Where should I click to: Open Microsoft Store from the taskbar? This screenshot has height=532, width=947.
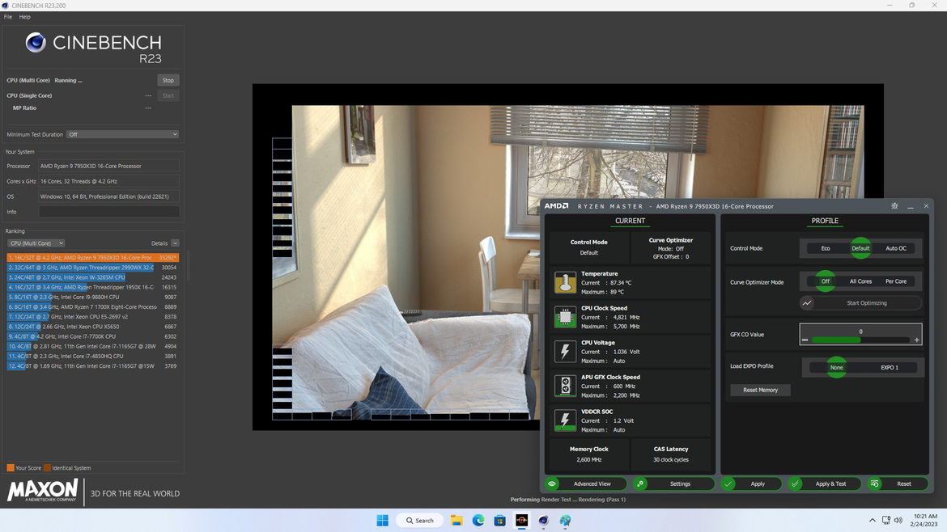[x=499, y=521]
